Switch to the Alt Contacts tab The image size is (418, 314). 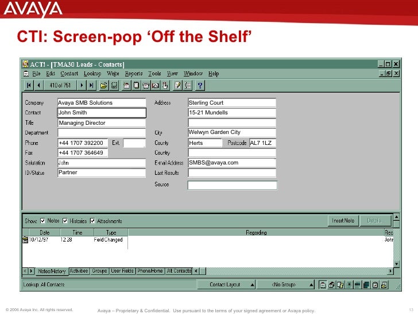tap(179, 271)
